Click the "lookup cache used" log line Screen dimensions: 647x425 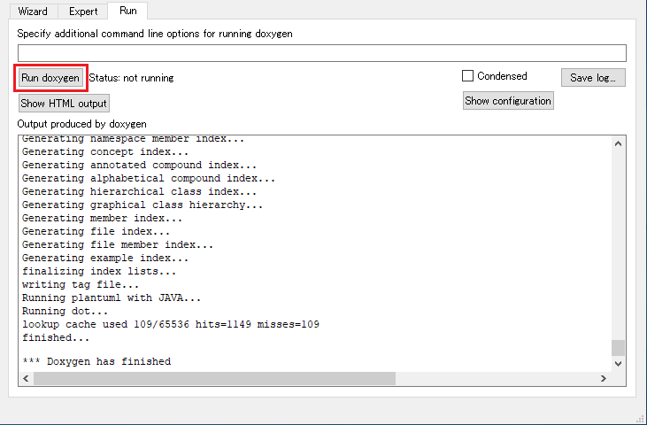click(171, 324)
